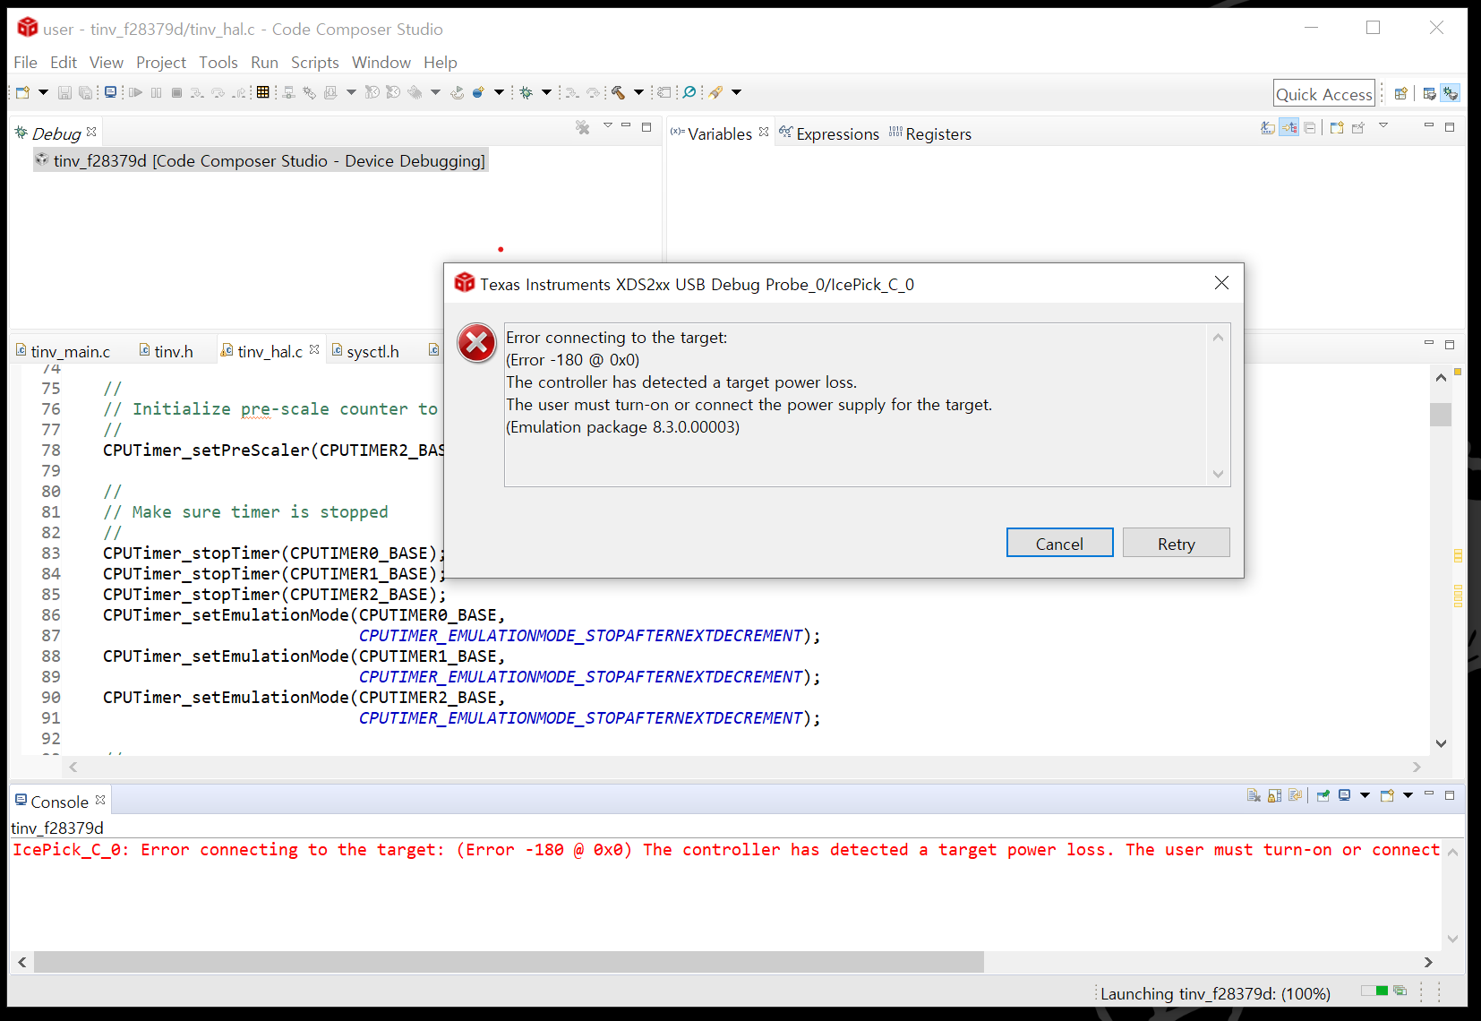This screenshot has width=1481, height=1021.
Task: Open the Variables view menu triangle
Action: (x=1383, y=125)
